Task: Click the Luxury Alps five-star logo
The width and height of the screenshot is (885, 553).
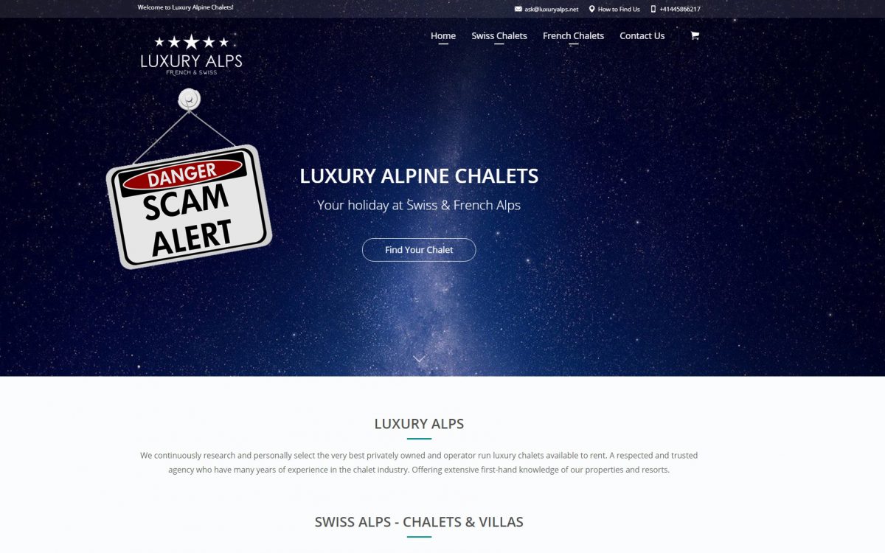Action: tap(191, 55)
